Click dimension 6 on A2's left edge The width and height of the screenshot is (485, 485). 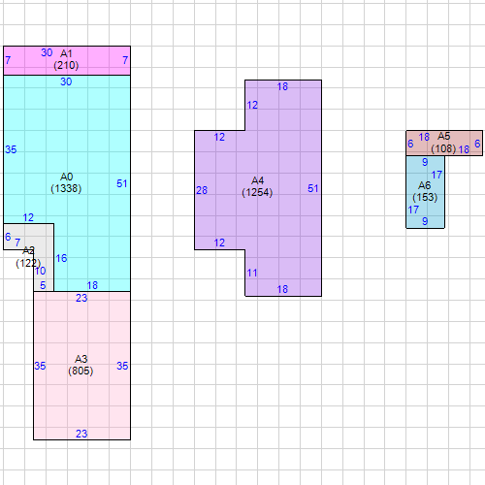tap(8, 237)
